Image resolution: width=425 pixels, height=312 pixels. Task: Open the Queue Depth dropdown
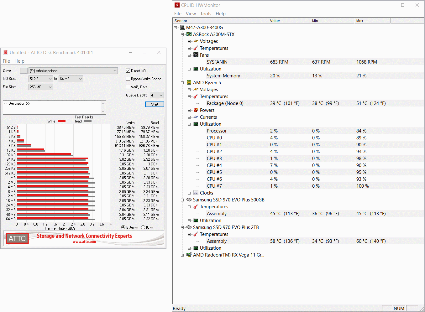157,95
